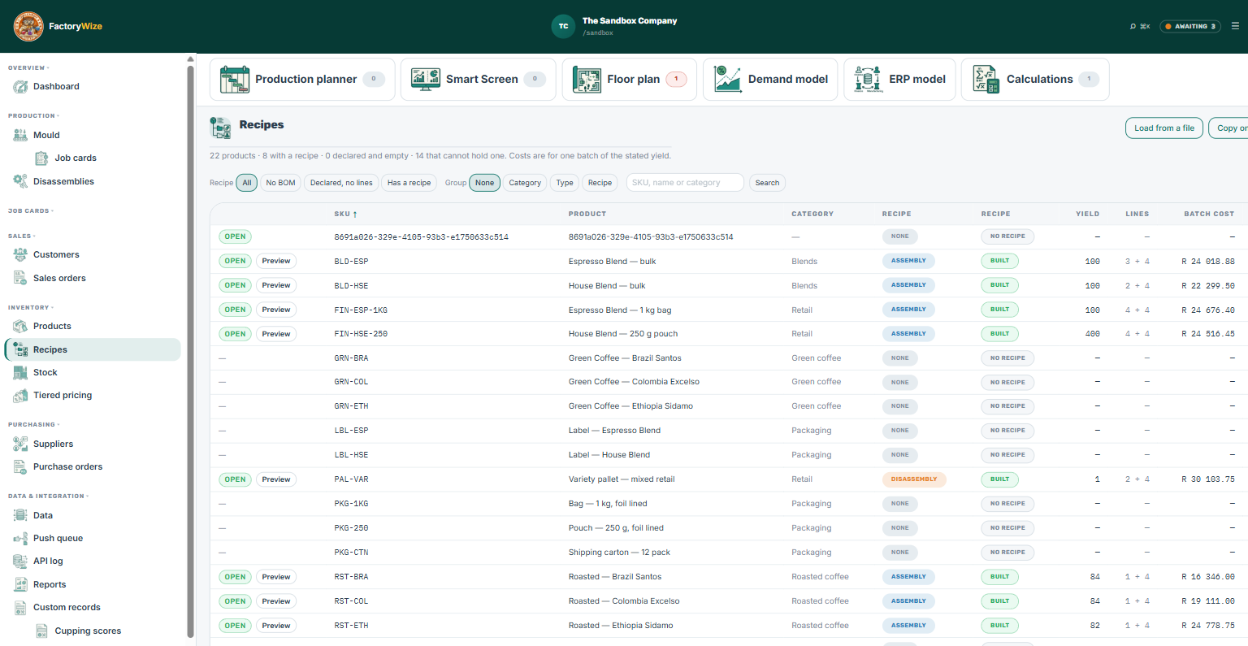The height and width of the screenshot is (646, 1248).
Task: Click the Mould sidebar icon
Action: point(20,136)
